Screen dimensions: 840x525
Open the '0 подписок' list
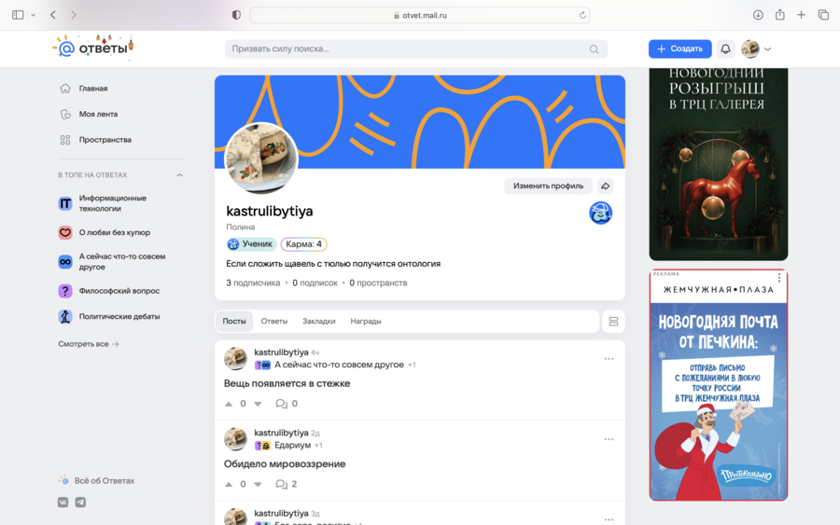(315, 283)
